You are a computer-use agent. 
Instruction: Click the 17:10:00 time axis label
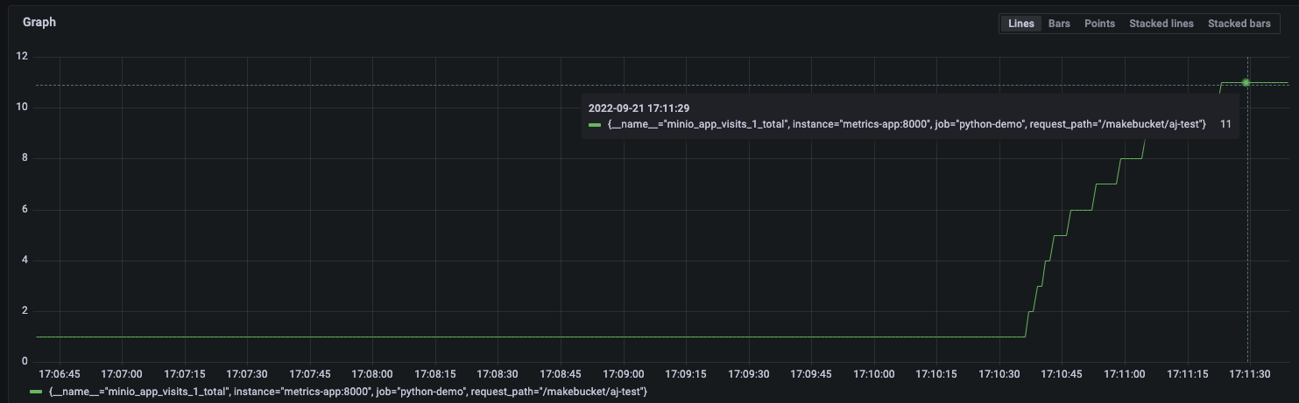click(x=873, y=374)
